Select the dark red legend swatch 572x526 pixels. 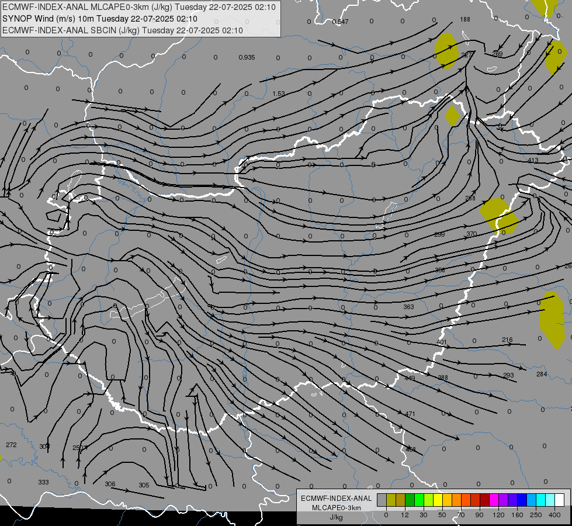point(485,500)
